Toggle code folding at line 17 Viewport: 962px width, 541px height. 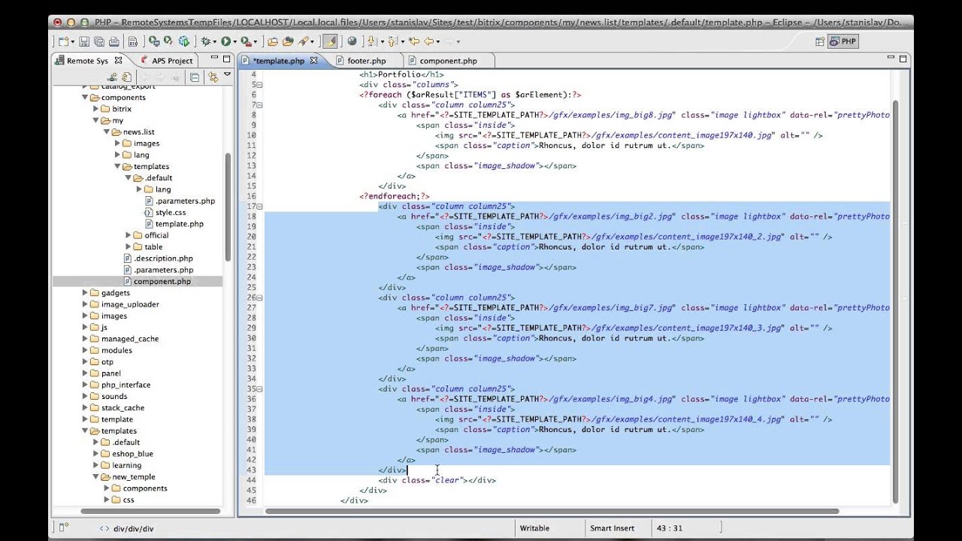[259, 207]
